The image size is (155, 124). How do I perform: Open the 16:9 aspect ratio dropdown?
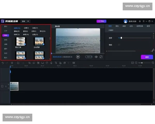point(89,57)
